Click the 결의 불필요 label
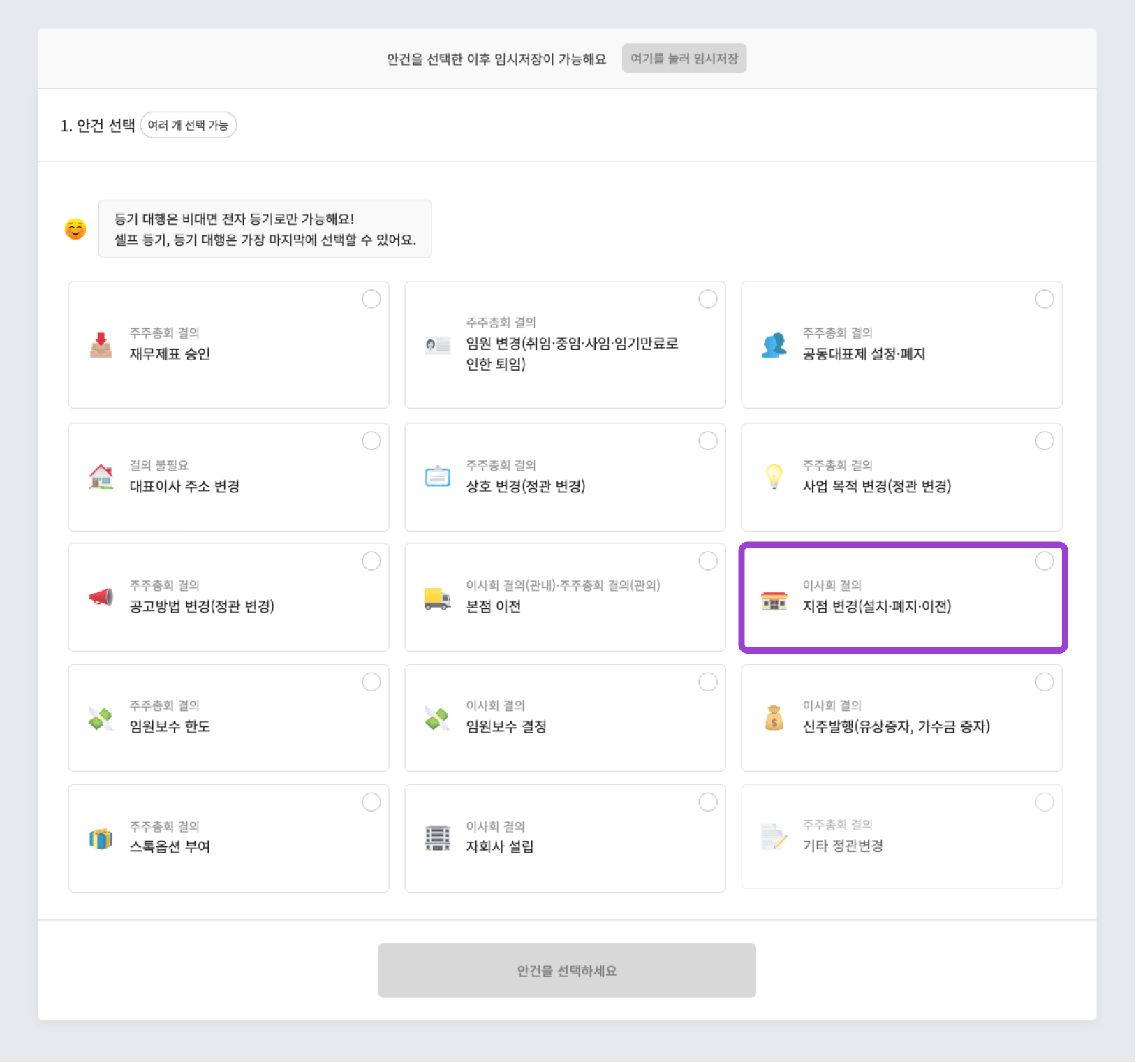 pos(158,465)
